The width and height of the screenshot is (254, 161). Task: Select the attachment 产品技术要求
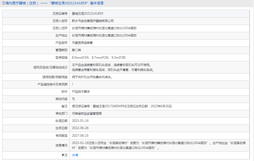(81, 92)
